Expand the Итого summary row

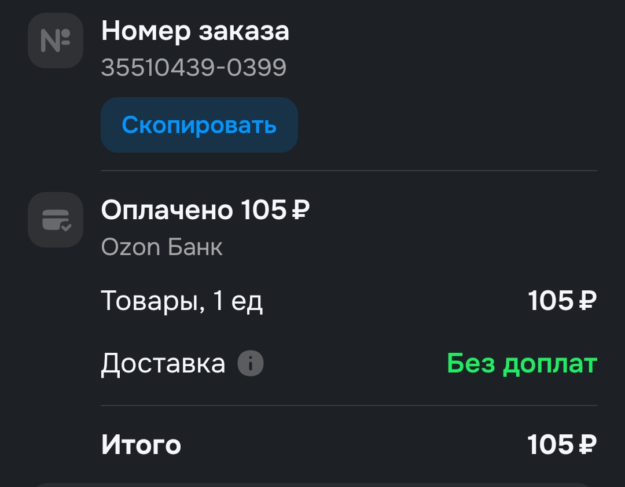(x=141, y=445)
